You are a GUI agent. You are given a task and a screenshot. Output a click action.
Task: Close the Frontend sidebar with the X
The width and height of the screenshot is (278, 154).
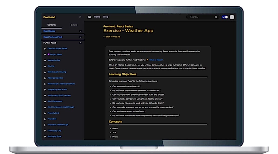click(x=80, y=17)
